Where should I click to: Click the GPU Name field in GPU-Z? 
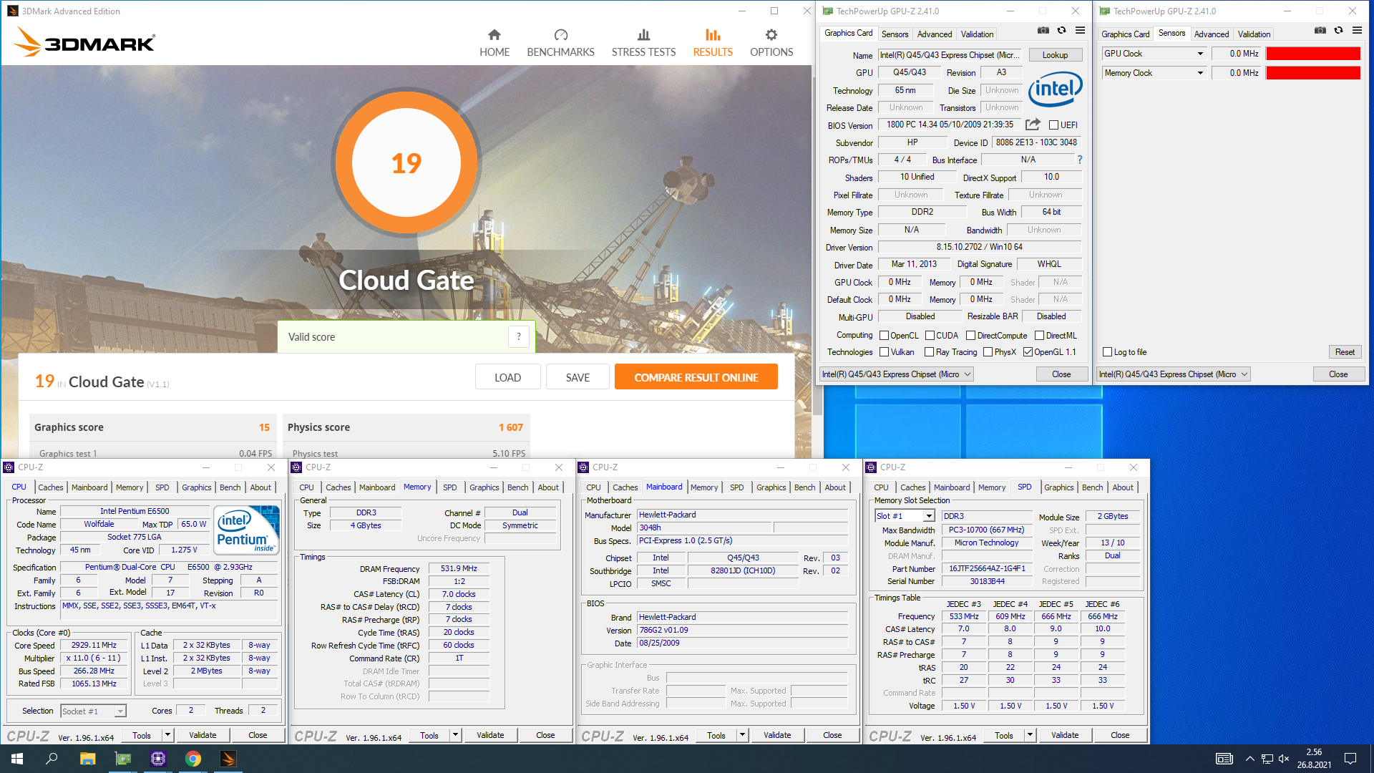pyautogui.click(x=950, y=55)
